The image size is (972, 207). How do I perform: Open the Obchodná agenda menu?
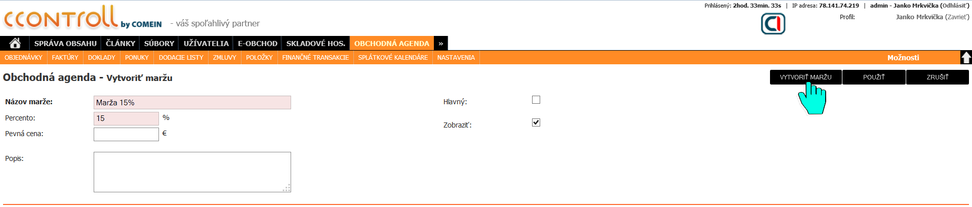[x=391, y=44]
